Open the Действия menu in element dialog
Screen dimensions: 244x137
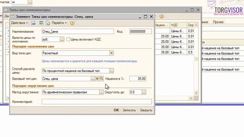[19, 23]
